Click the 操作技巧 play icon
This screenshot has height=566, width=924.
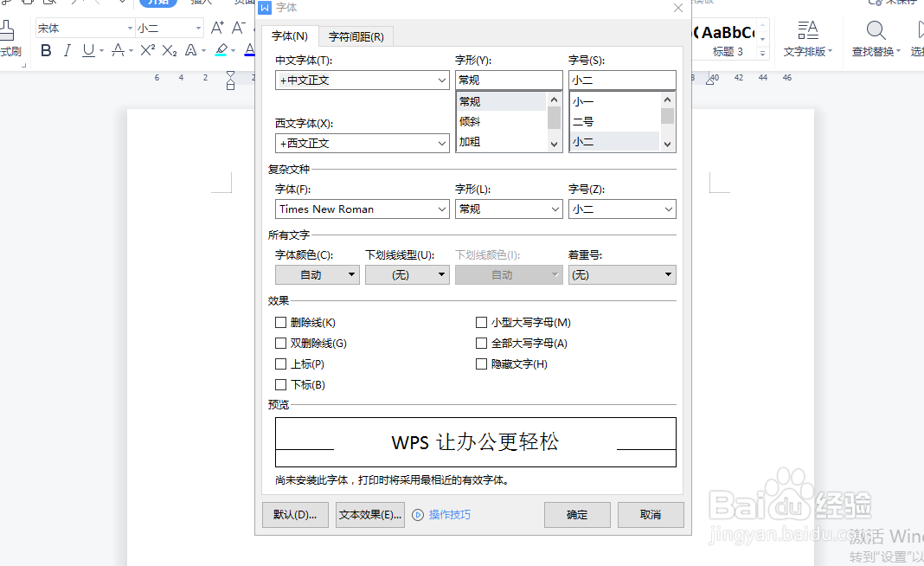(418, 515)
